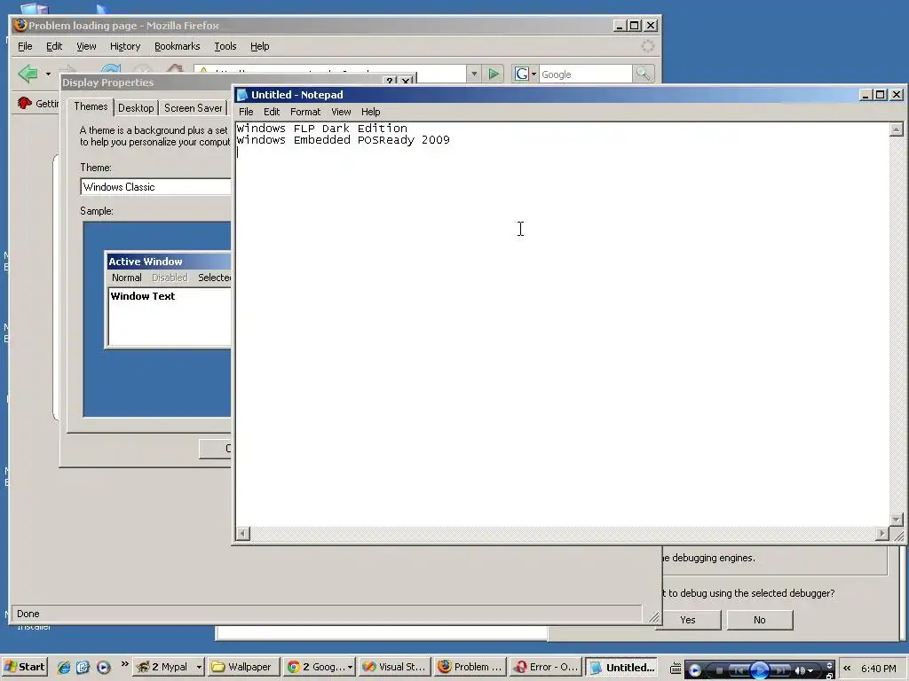
Task: Click the Untitled Notepad taskbar button
Action: [621, 667]
